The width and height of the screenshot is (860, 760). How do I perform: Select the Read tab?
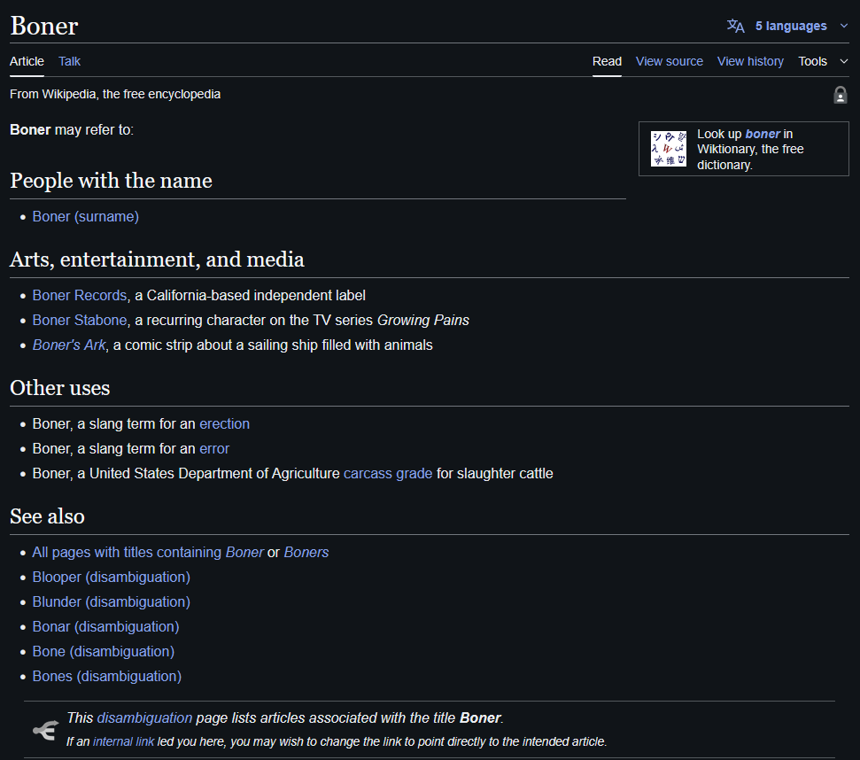tap(607, 61)
